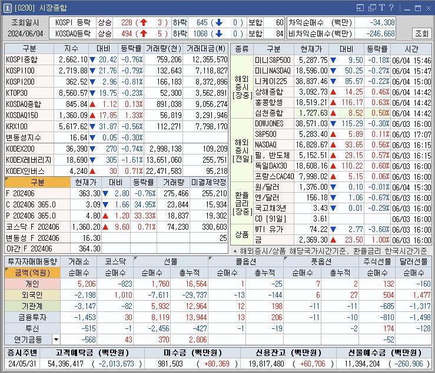Screen dimensions: 435x373
Task: Select the KOSPI200 row label
Action: pyautogui.click(x=29, y=82)
